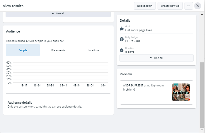Open the three-dot more options menu

[189, 6]
